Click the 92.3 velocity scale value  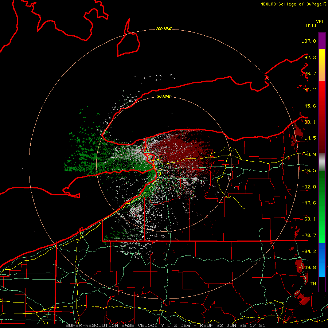point(310,57)
